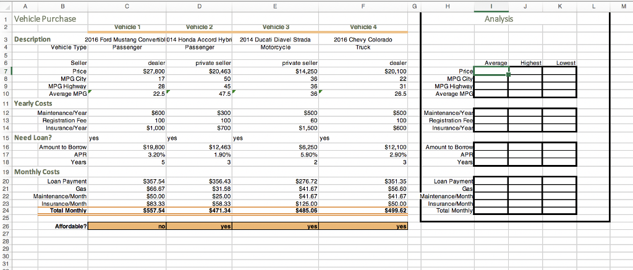Click the $14,250 price cell

coord(275,70)
